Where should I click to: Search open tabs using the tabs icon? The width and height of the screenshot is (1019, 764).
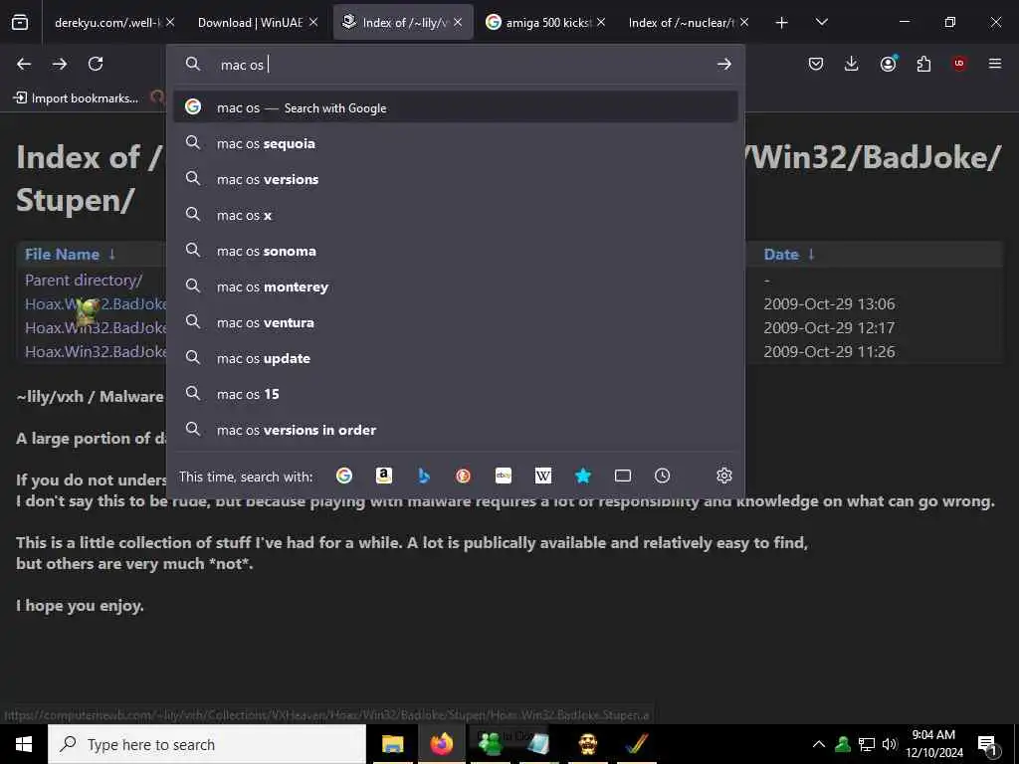point(623,477)
